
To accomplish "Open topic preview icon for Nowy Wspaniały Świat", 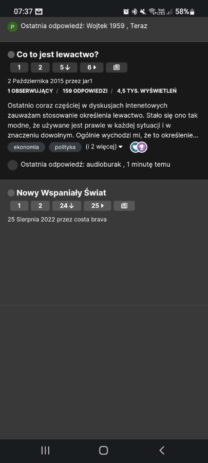I will tap(124, 206).
